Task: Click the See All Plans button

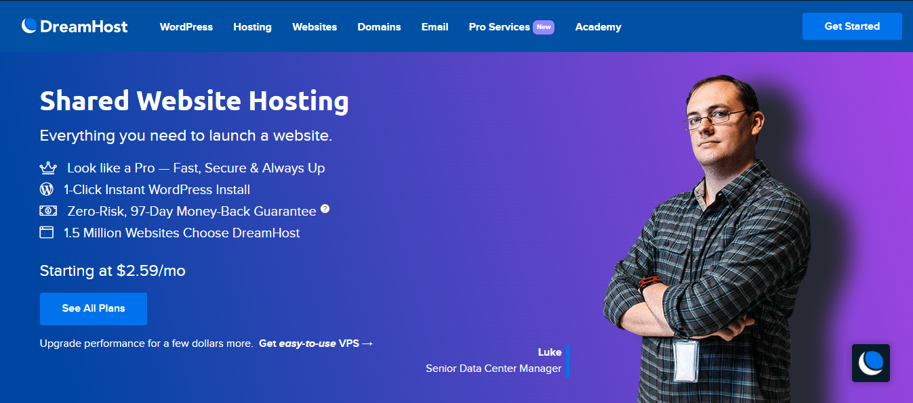Action: tap(94, 308)
